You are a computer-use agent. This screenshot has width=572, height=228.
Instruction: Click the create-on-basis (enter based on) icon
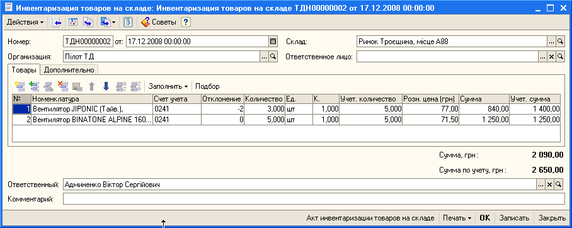click(105, 22)
